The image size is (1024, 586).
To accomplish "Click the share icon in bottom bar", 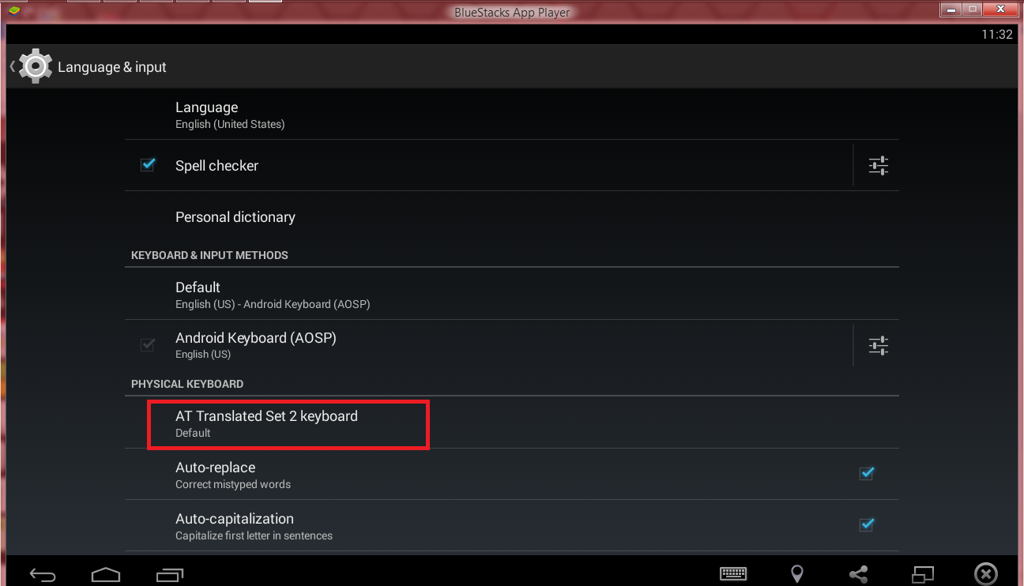I will tap(859, 574).
